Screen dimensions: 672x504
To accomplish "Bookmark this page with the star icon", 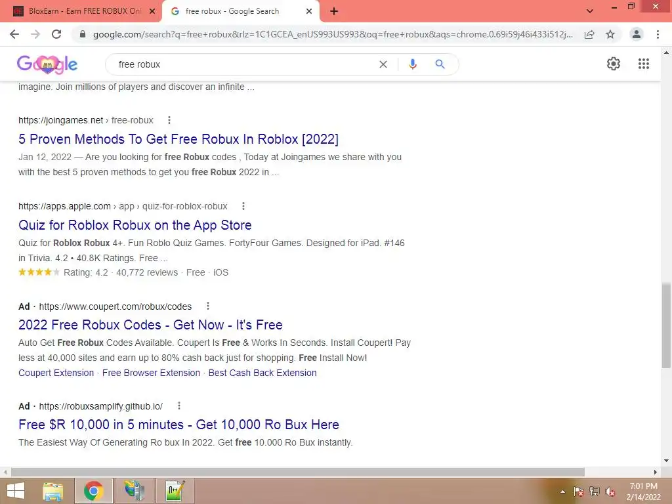I will pyautogui.click(x=610, y=34).
